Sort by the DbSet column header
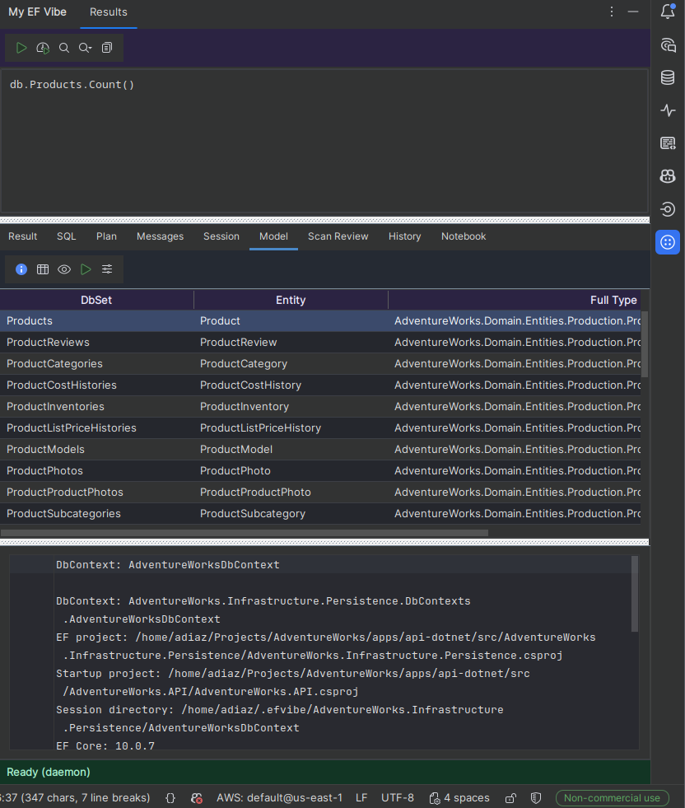685x808 pixels. (96, 300)
